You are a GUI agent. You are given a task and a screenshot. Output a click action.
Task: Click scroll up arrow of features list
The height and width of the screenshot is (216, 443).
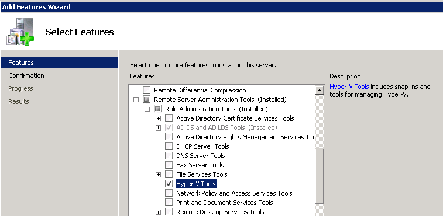tap(320, 91)
